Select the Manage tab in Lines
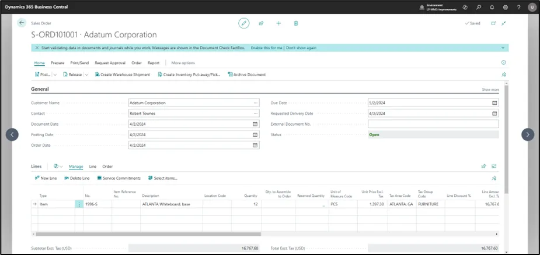 [76, 167]
